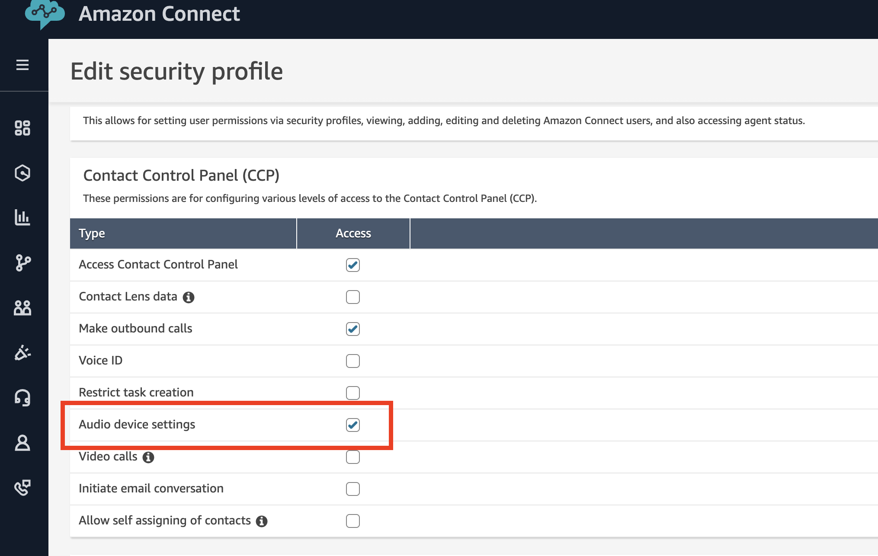Open info for Allow self assigning of contacts
The height and width of the screenshot is (556, 878).
262,521
